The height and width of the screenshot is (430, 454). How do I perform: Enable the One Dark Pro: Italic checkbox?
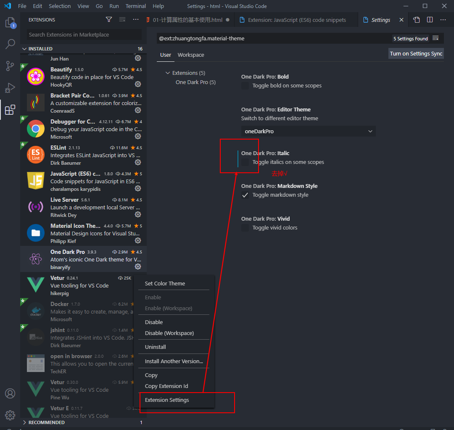(245, 162)
